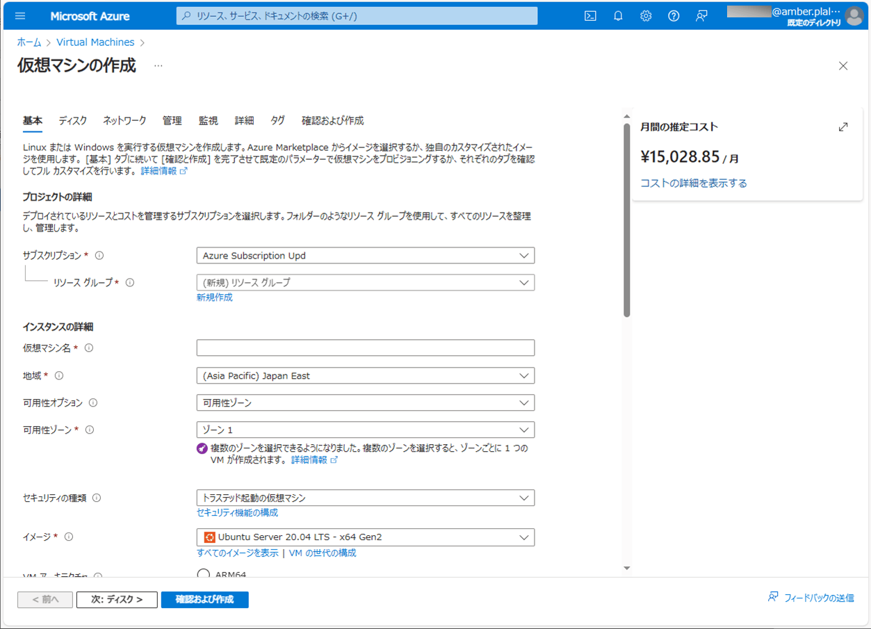871x629 pixels.
Task: Click the ellipsis beside 仮想マシンの作成 title
Action: tap(158, 66)
